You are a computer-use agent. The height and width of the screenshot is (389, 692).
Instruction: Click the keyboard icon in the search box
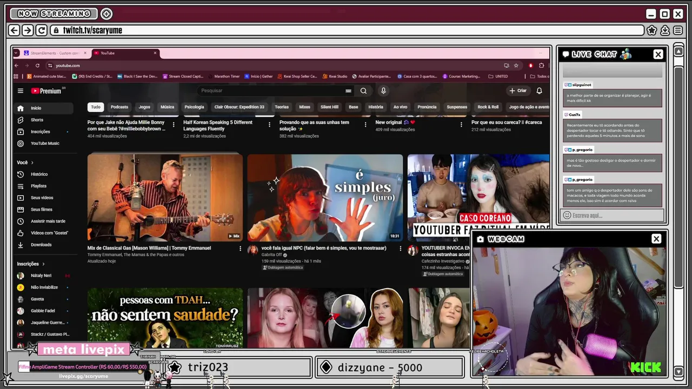pyautogui.click(x=348, y=91)
